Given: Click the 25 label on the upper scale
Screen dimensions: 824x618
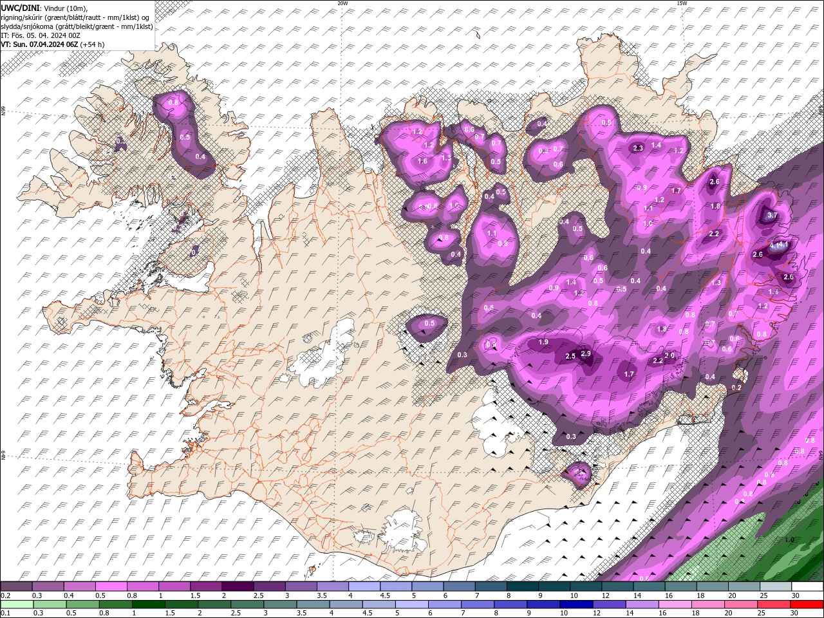Looking at the screenshot, I should coord(763,595).
